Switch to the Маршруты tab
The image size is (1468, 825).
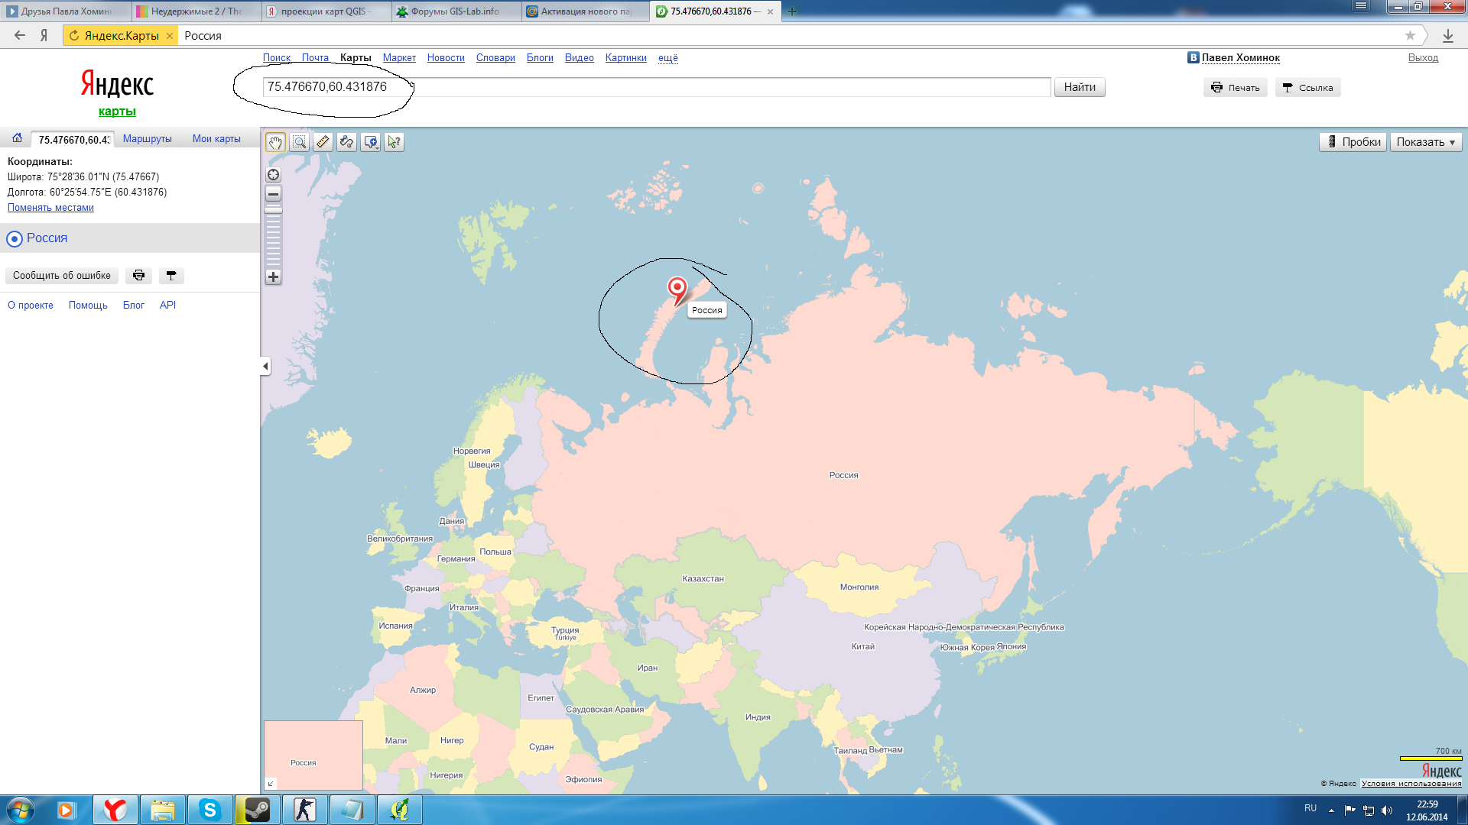coord(147,139)
